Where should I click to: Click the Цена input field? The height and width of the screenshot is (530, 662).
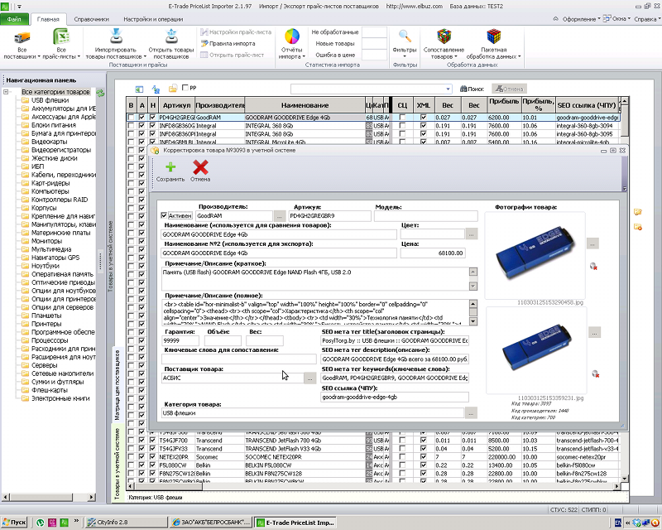point(433,253)
